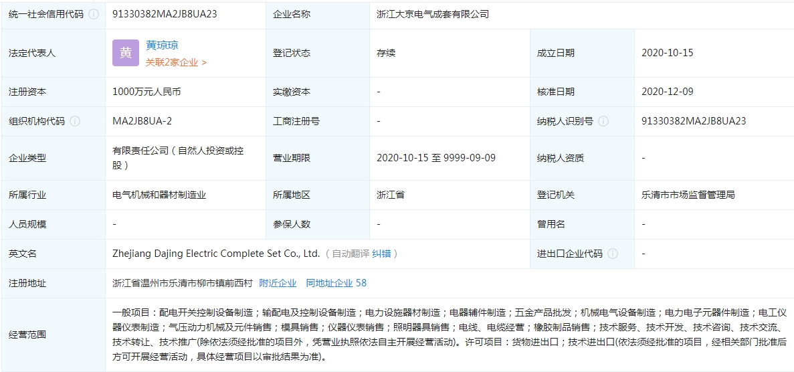Click the organization code MA2JB8UA-2

(x=142, y=121)
